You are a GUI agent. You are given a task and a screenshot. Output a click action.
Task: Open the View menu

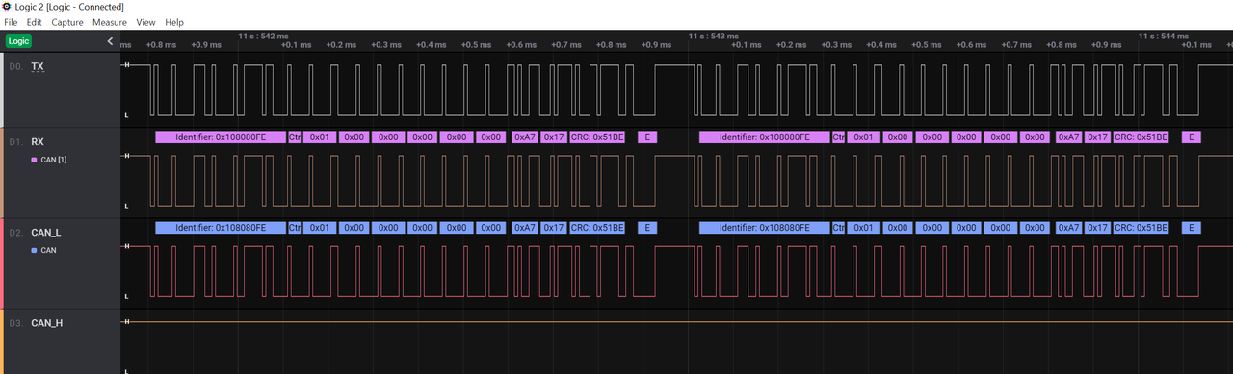(x=146, y=22)
